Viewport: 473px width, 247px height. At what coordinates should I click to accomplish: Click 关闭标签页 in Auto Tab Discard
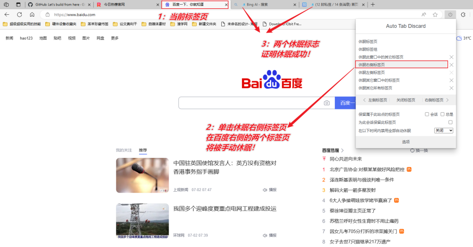click(x=406, y=100)
